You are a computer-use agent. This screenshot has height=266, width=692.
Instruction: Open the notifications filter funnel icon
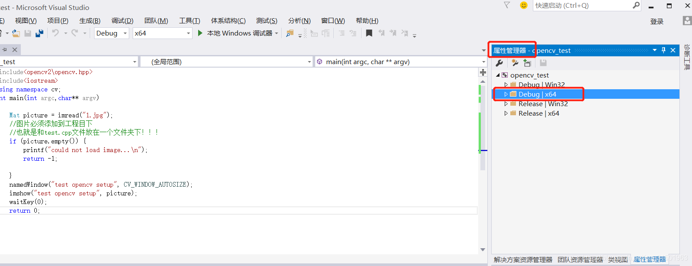tap(507, 5)
